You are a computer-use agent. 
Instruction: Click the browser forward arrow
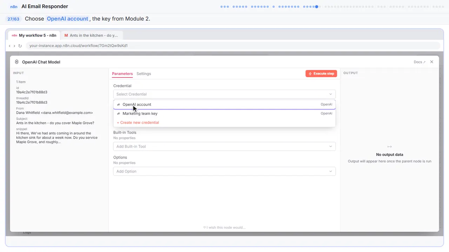tap(14, 46)
